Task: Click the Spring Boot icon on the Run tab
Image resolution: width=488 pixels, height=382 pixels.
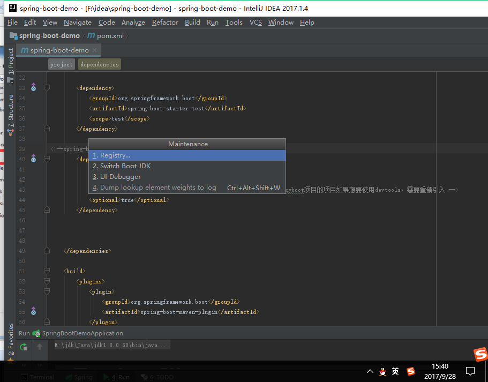Action: click(35, 333)
